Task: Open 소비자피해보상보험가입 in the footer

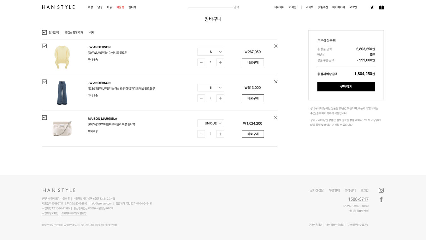Action: (x=74, y=213)
